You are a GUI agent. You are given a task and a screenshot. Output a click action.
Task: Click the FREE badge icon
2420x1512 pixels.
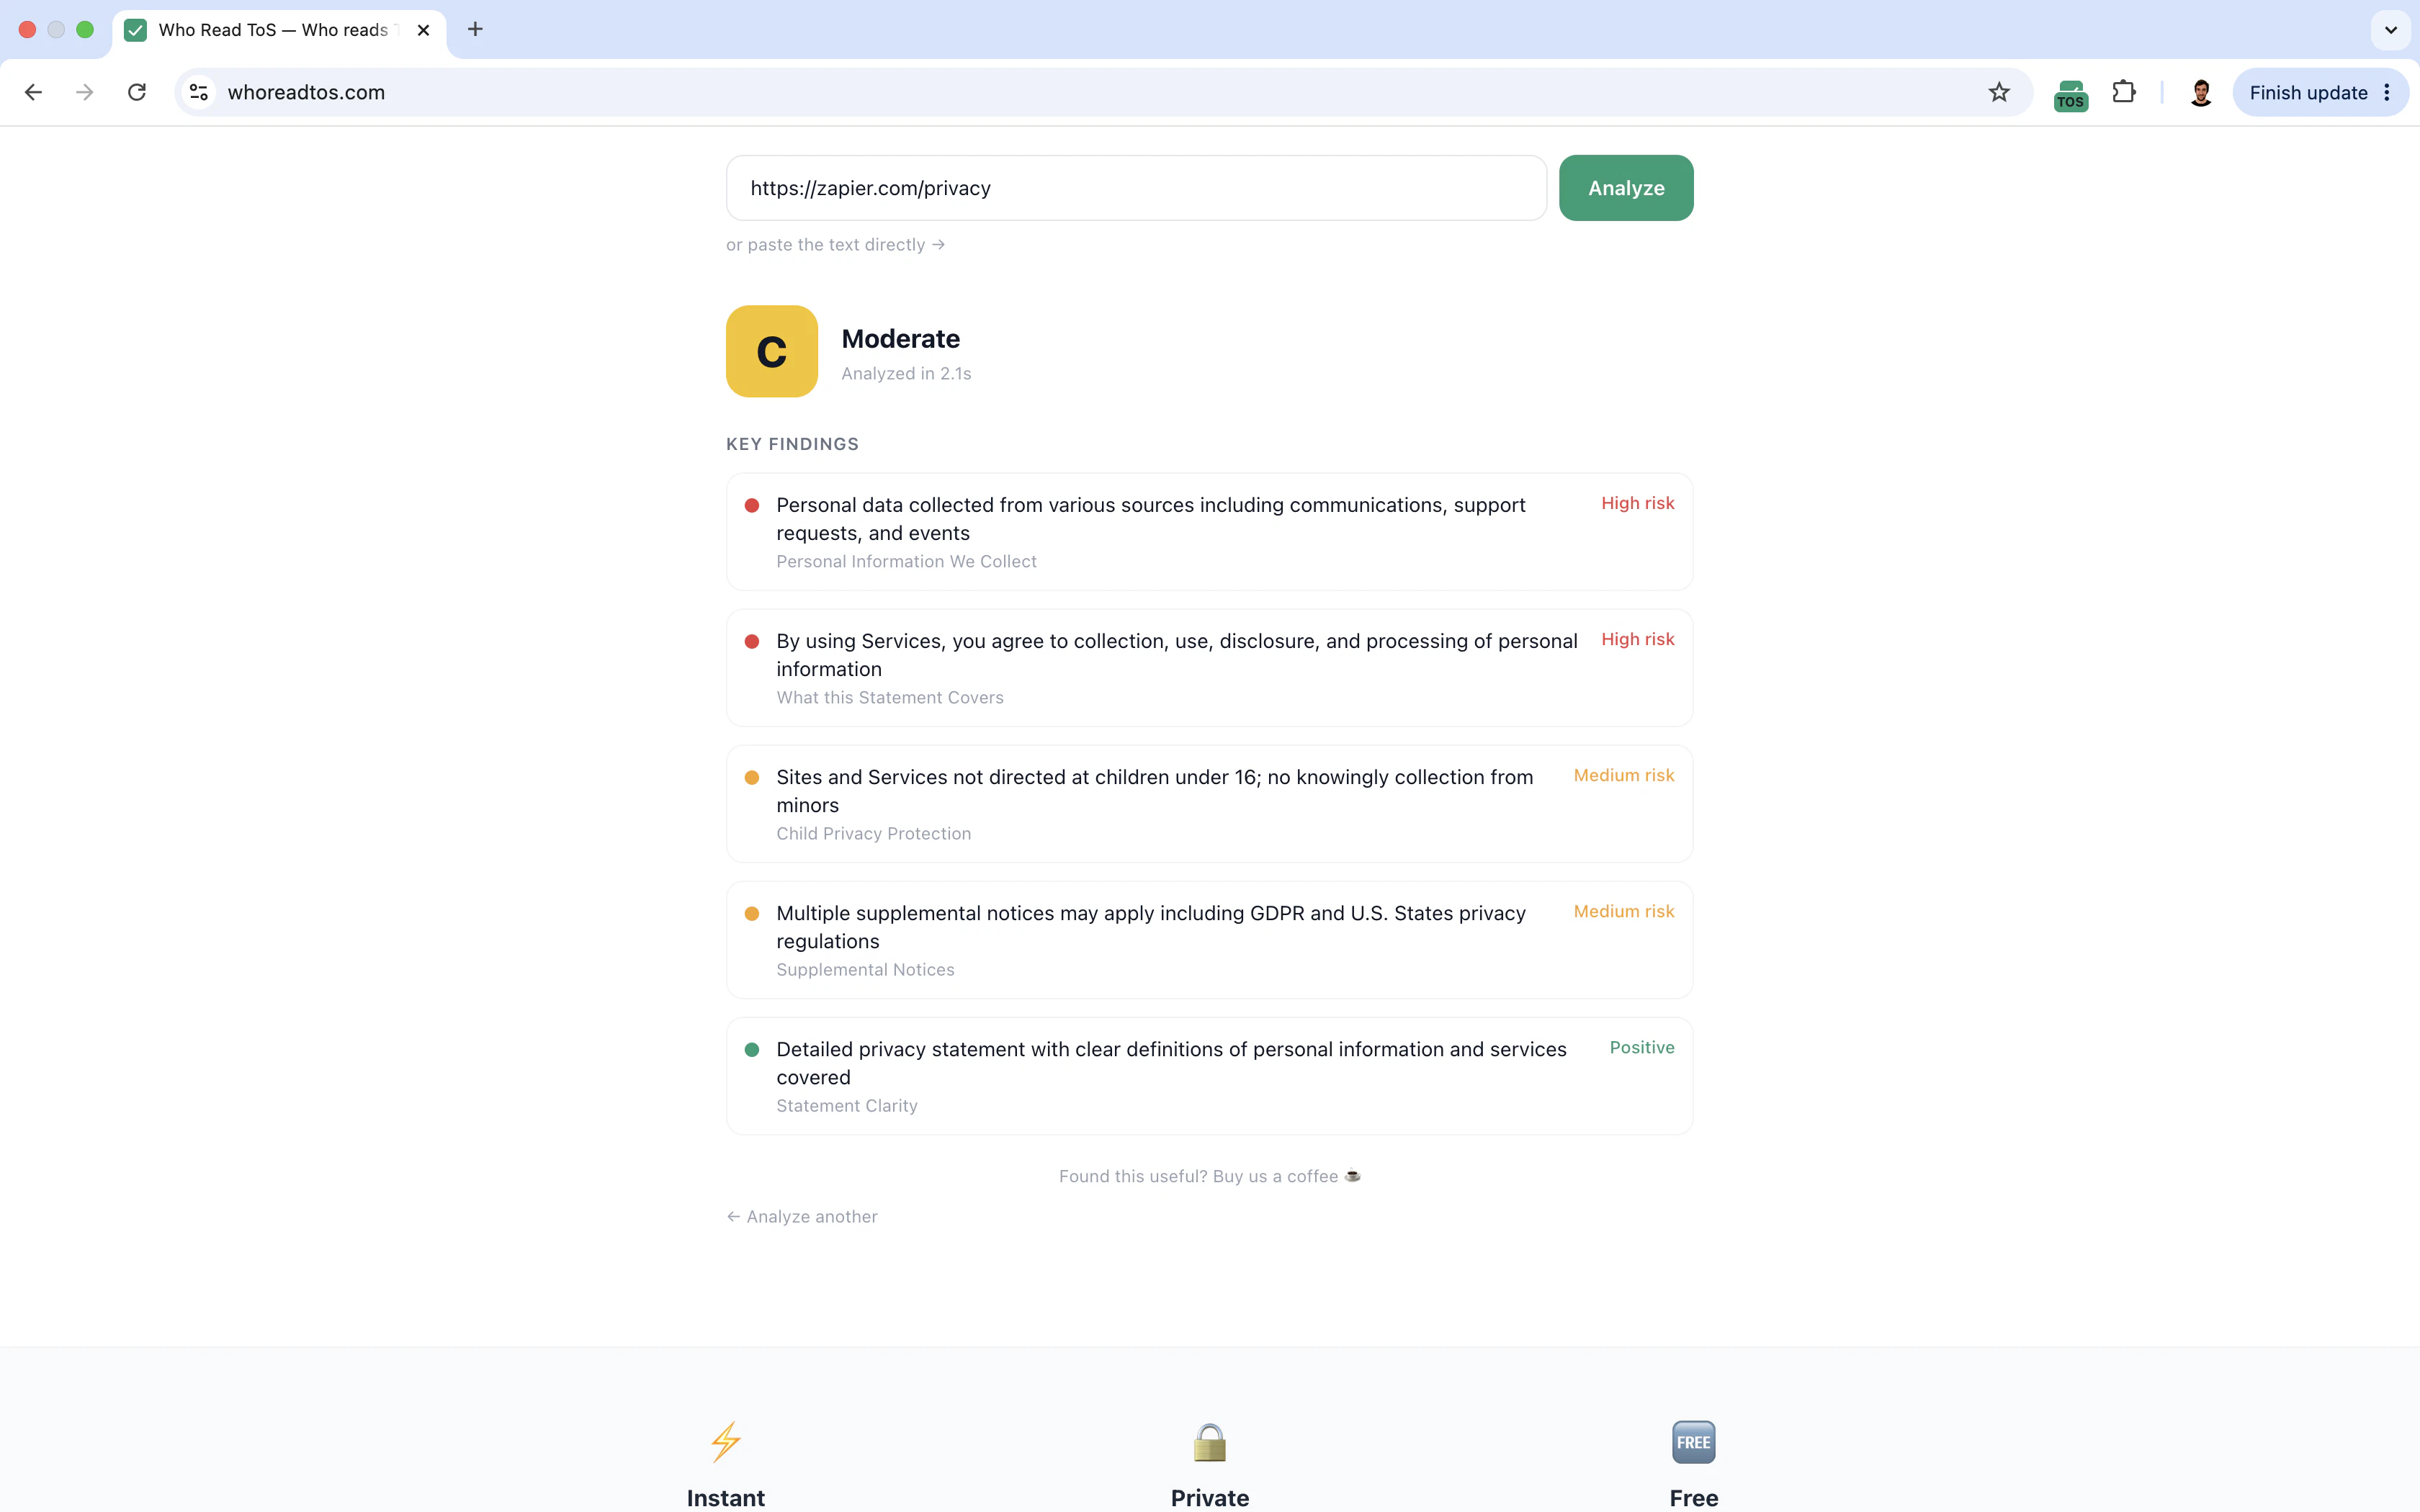1694,1441
